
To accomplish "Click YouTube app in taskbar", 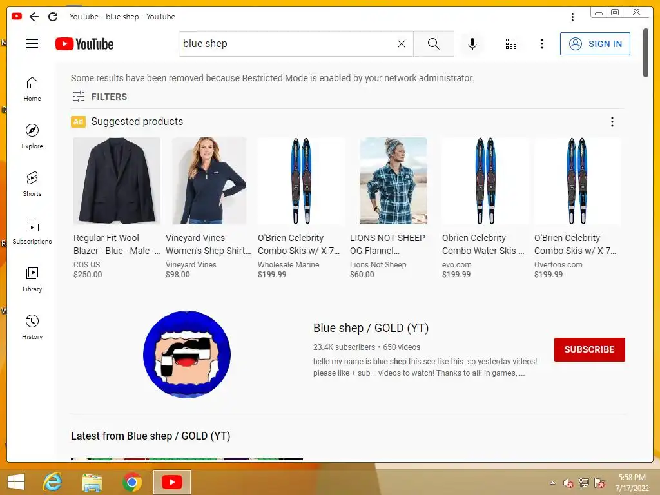I will [x=171, y=482].
